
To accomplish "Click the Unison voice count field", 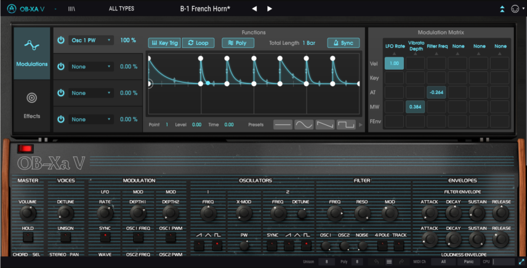I will [x=326, y=262].
